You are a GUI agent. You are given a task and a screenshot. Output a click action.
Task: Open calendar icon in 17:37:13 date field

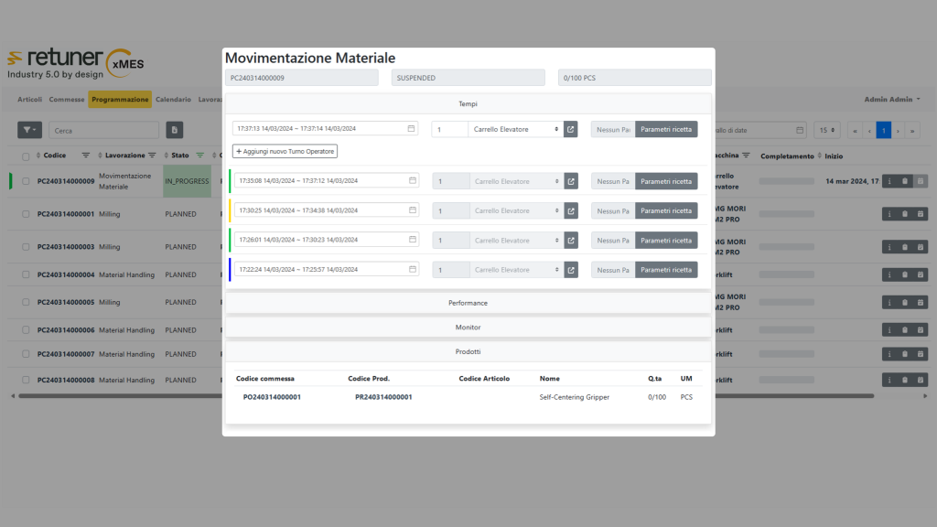pyautogui.click(x=411, y=128)
